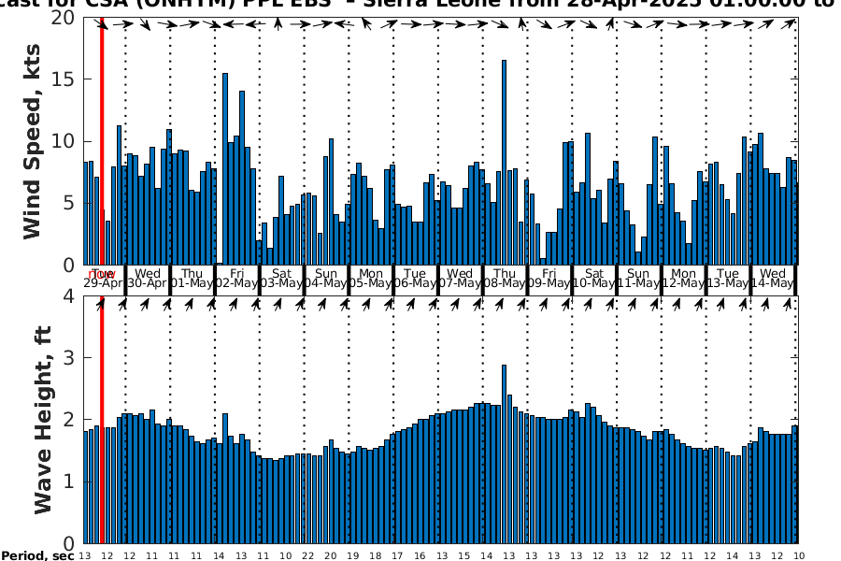Click the 15.5 kts wind bar on Fri 02-May
The height and width of the screenshot is (561, 841).
225,168
